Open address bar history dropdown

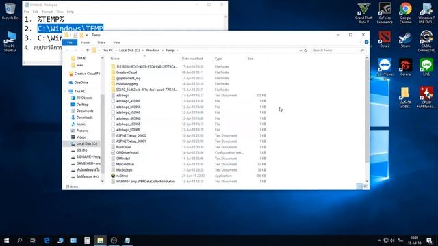[x=300, y=51]
